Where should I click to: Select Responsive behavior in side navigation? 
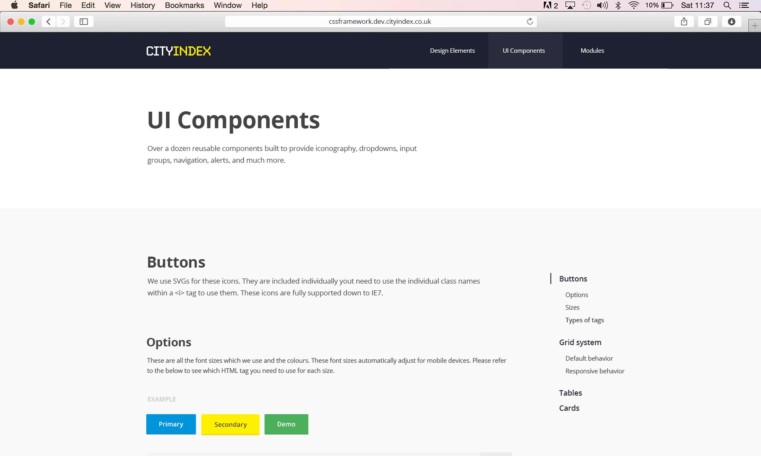click(x=595, y=371)
